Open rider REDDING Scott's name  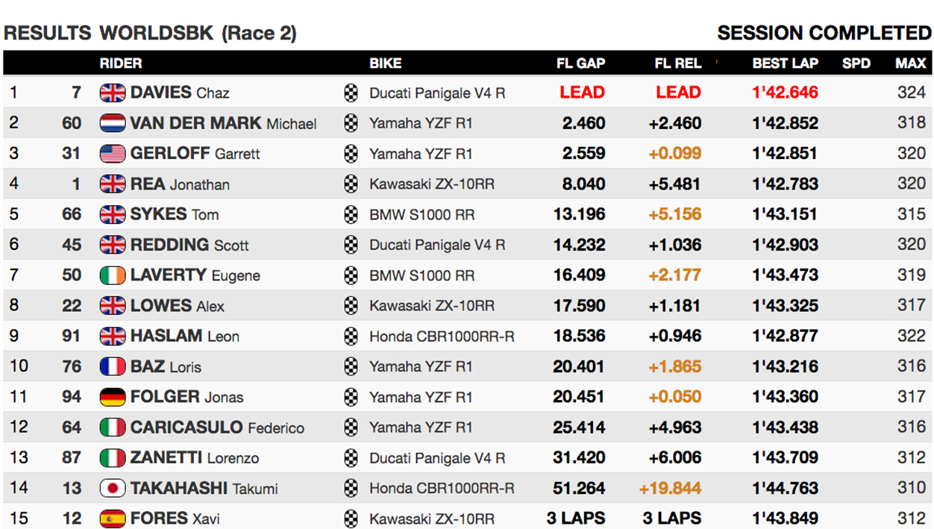click(189, 245)
